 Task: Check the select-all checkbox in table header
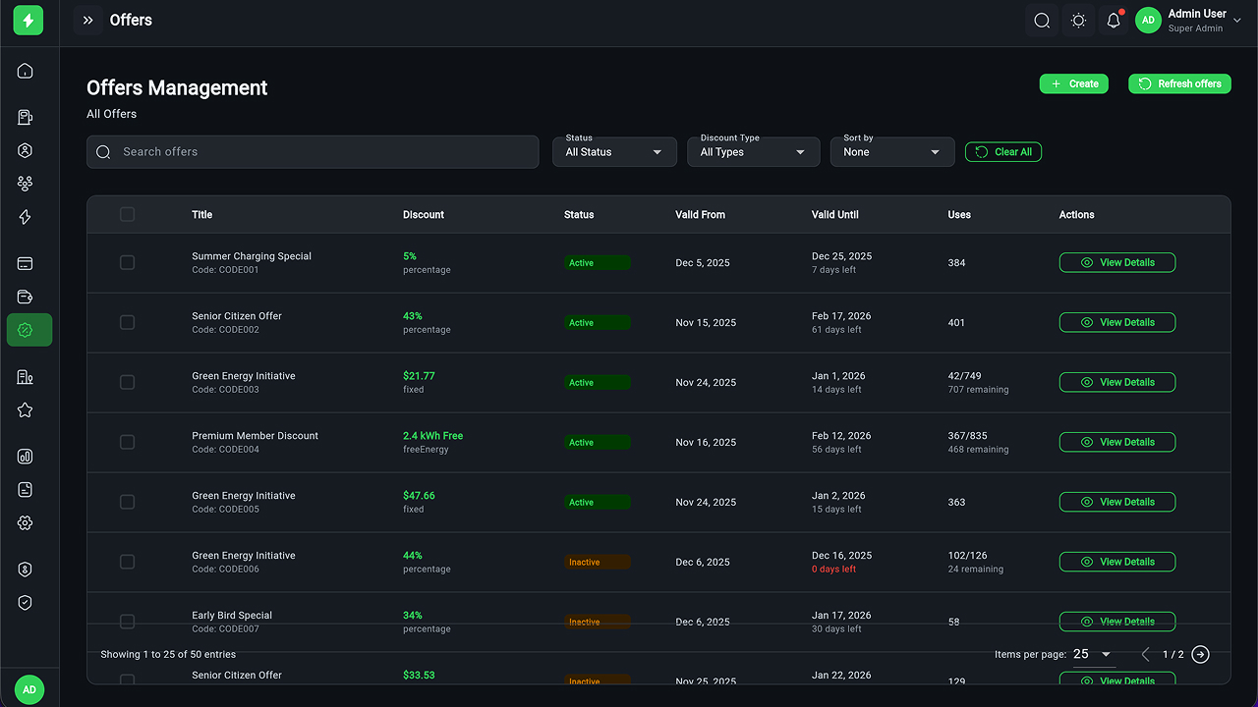tap(127, 214)
